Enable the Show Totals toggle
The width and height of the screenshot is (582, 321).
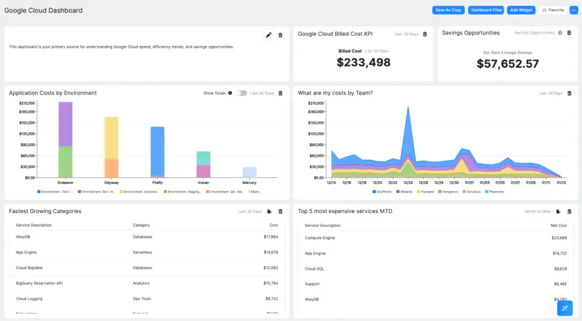[x=242, y=93]
